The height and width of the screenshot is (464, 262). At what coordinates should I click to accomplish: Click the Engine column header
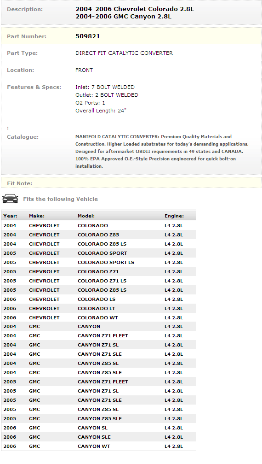click(174, 216)
